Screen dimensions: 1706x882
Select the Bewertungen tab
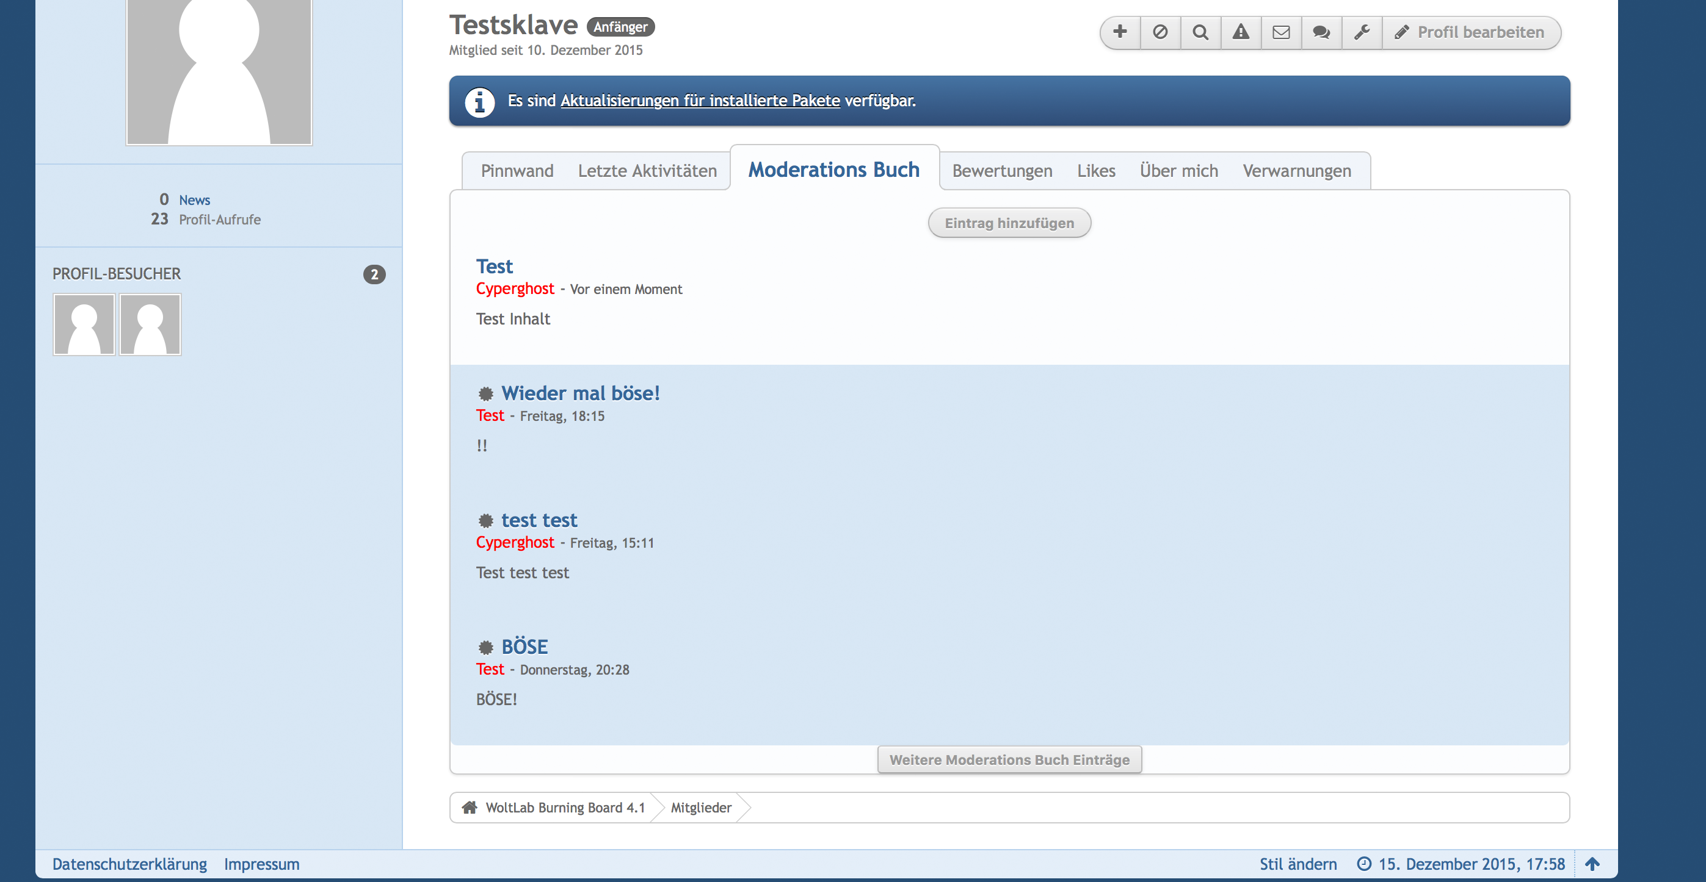click(1001, 171)
